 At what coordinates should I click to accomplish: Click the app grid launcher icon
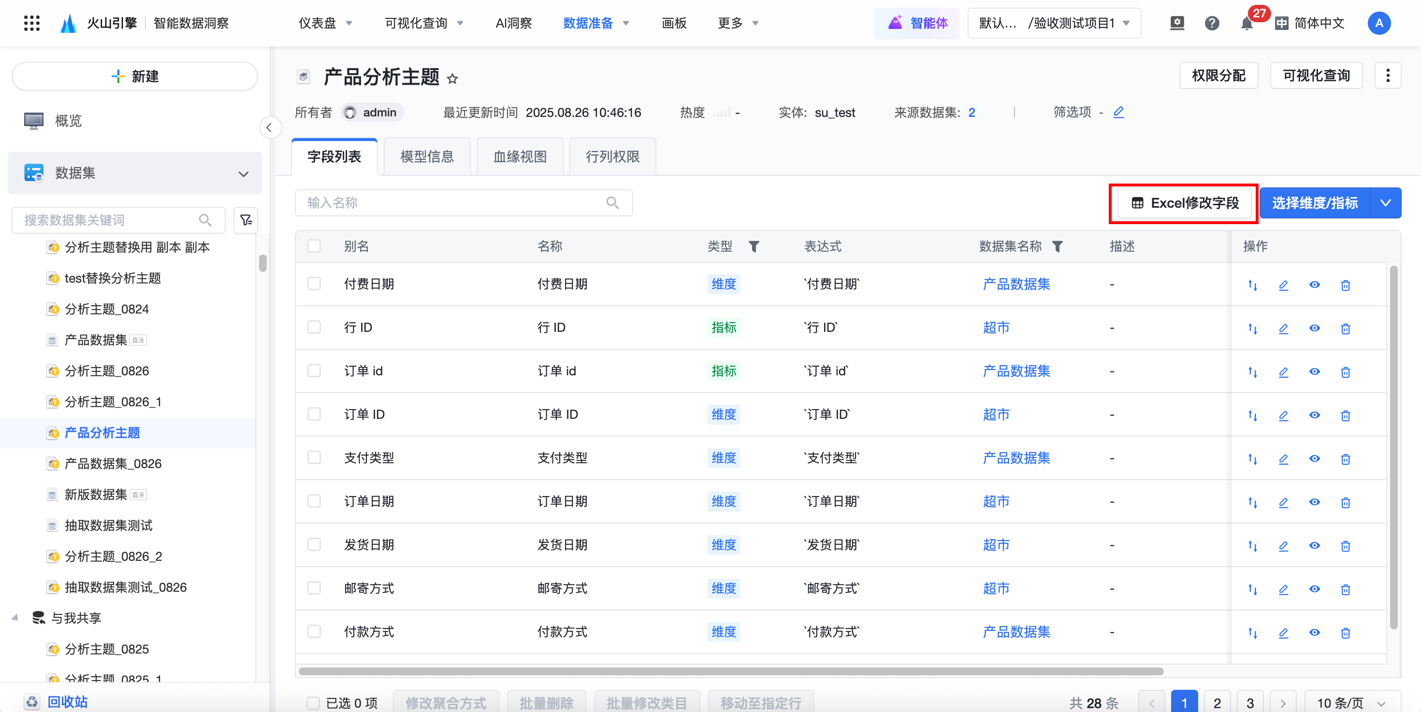click(x=32, y=23)
